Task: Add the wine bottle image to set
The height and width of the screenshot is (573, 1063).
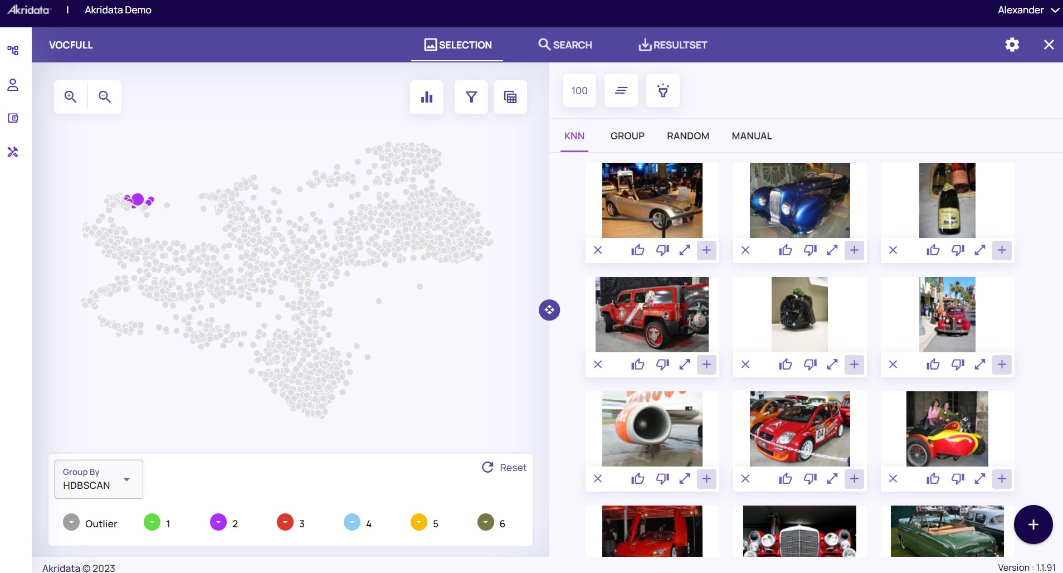Action: pos(1002,250)
